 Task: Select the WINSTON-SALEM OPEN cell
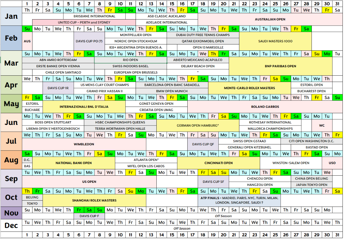[291, 163]
